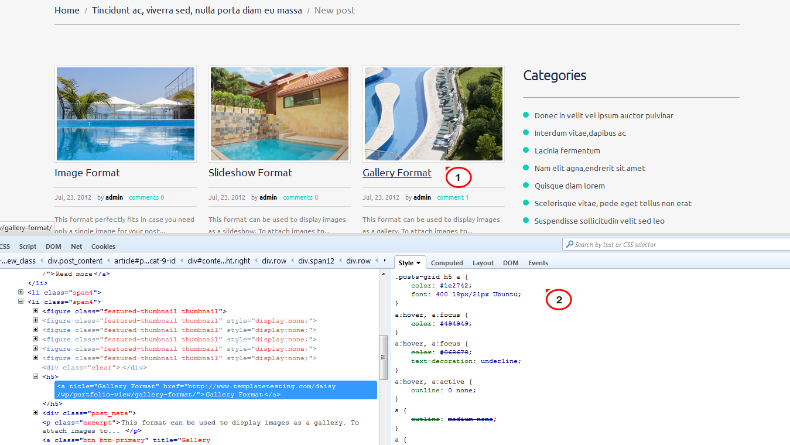Switch to the Computed side tab
The image size is (790, 445).
pyautogui.click(x=447, y=263)
